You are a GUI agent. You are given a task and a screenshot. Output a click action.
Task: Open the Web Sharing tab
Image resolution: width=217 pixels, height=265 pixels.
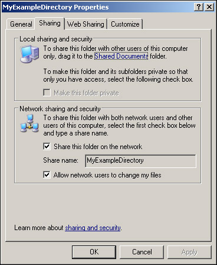click(x=86, y=24)
